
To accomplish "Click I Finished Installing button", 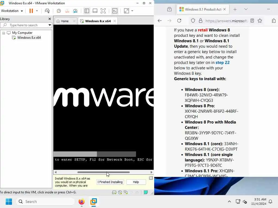I will [x=110, y=182].
